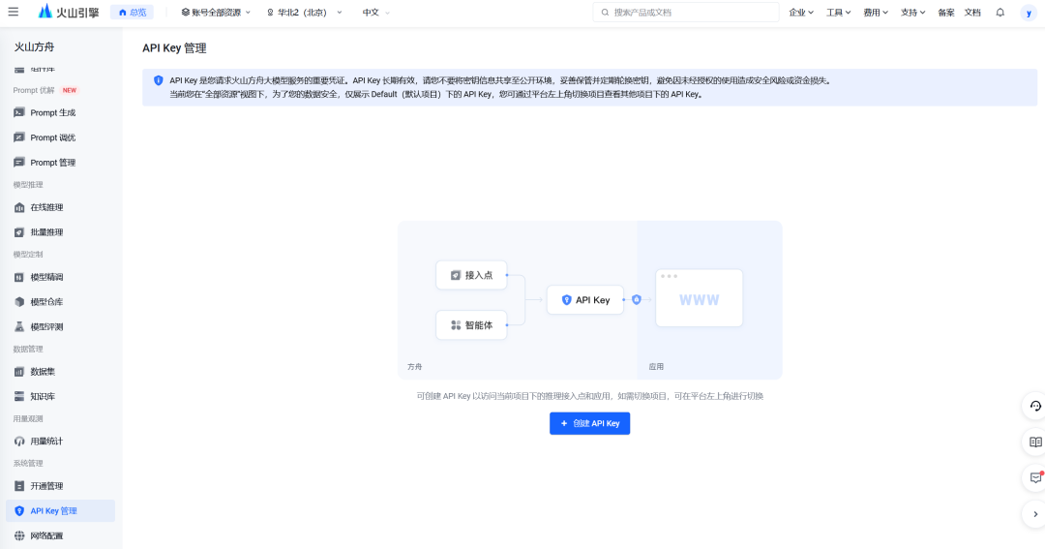Viewport: 1045px width, 549px height.
Task: Click the 火山方舟 sidebar title
Action: [35, 46]
